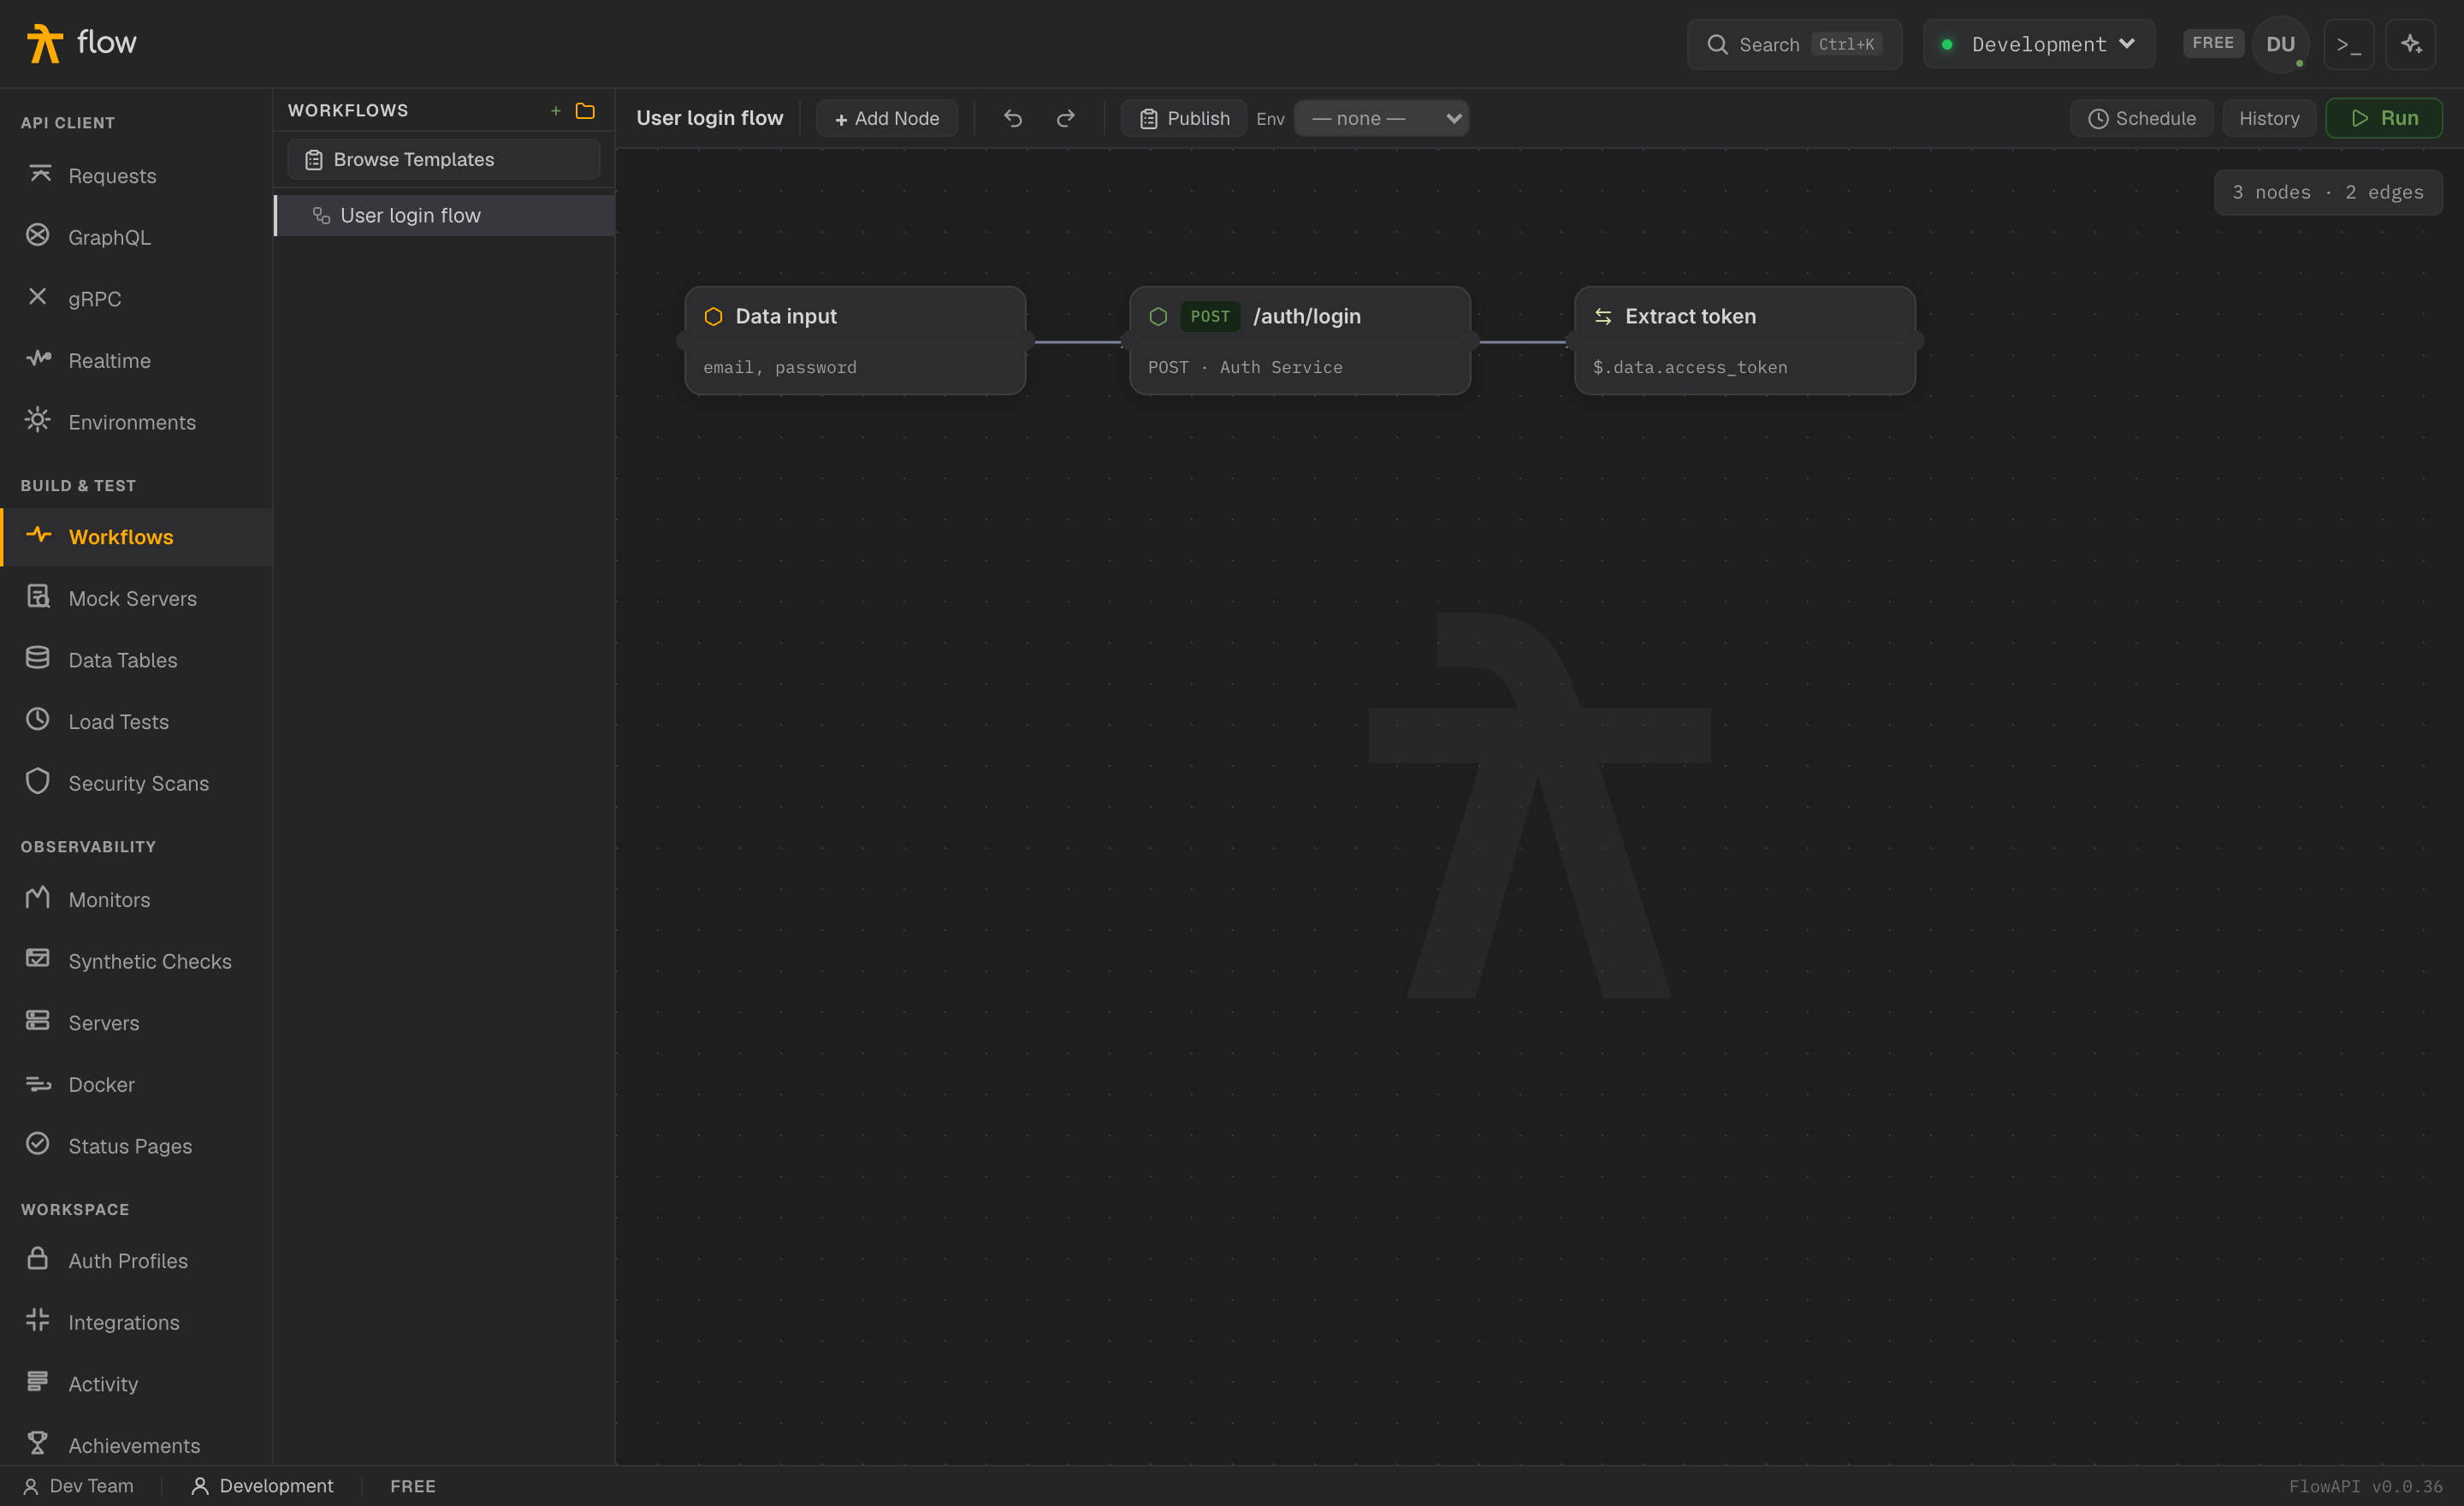
Task: Click Browse Templates button
Action: point(444,159)
